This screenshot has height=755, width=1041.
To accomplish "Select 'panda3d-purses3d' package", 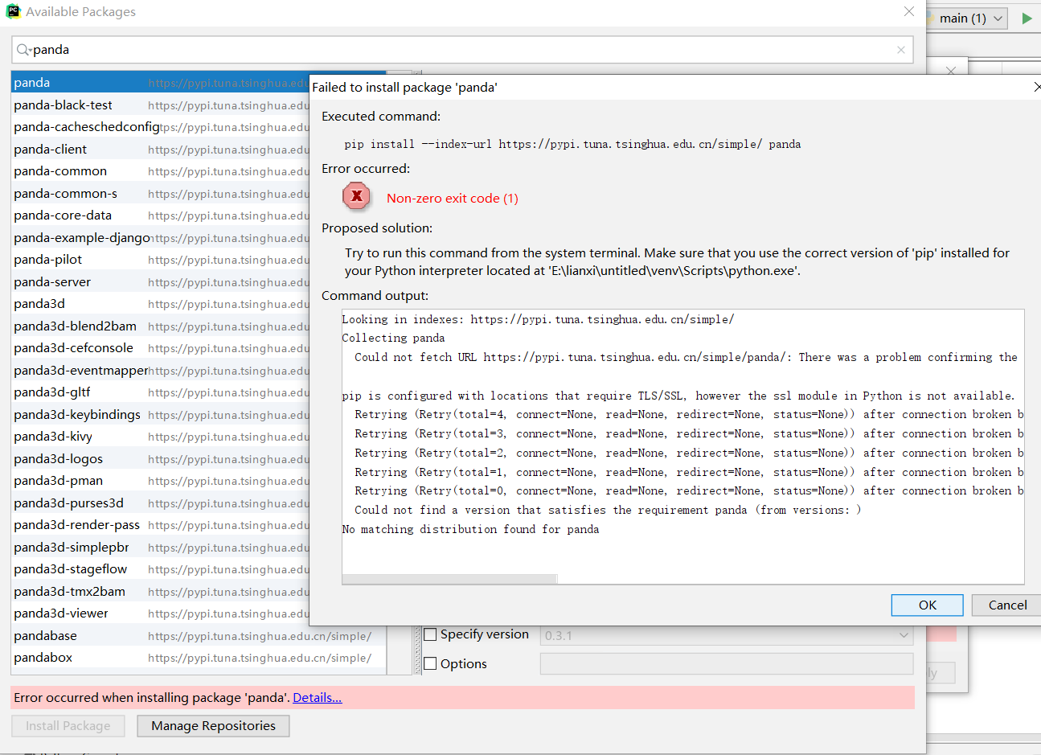I will pos(160,503).
